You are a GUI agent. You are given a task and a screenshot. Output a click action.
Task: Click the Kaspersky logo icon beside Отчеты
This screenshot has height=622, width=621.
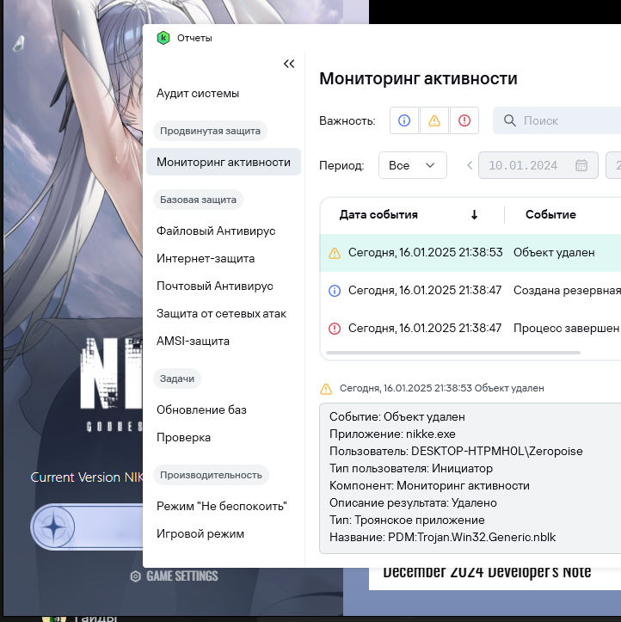click(x=163, y=38)
